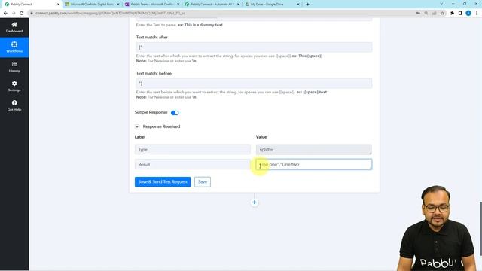Screen dimensions: 482x271
Task: Switch to the My Drive - Google Drive tab
Action: (x=272, y=5)
